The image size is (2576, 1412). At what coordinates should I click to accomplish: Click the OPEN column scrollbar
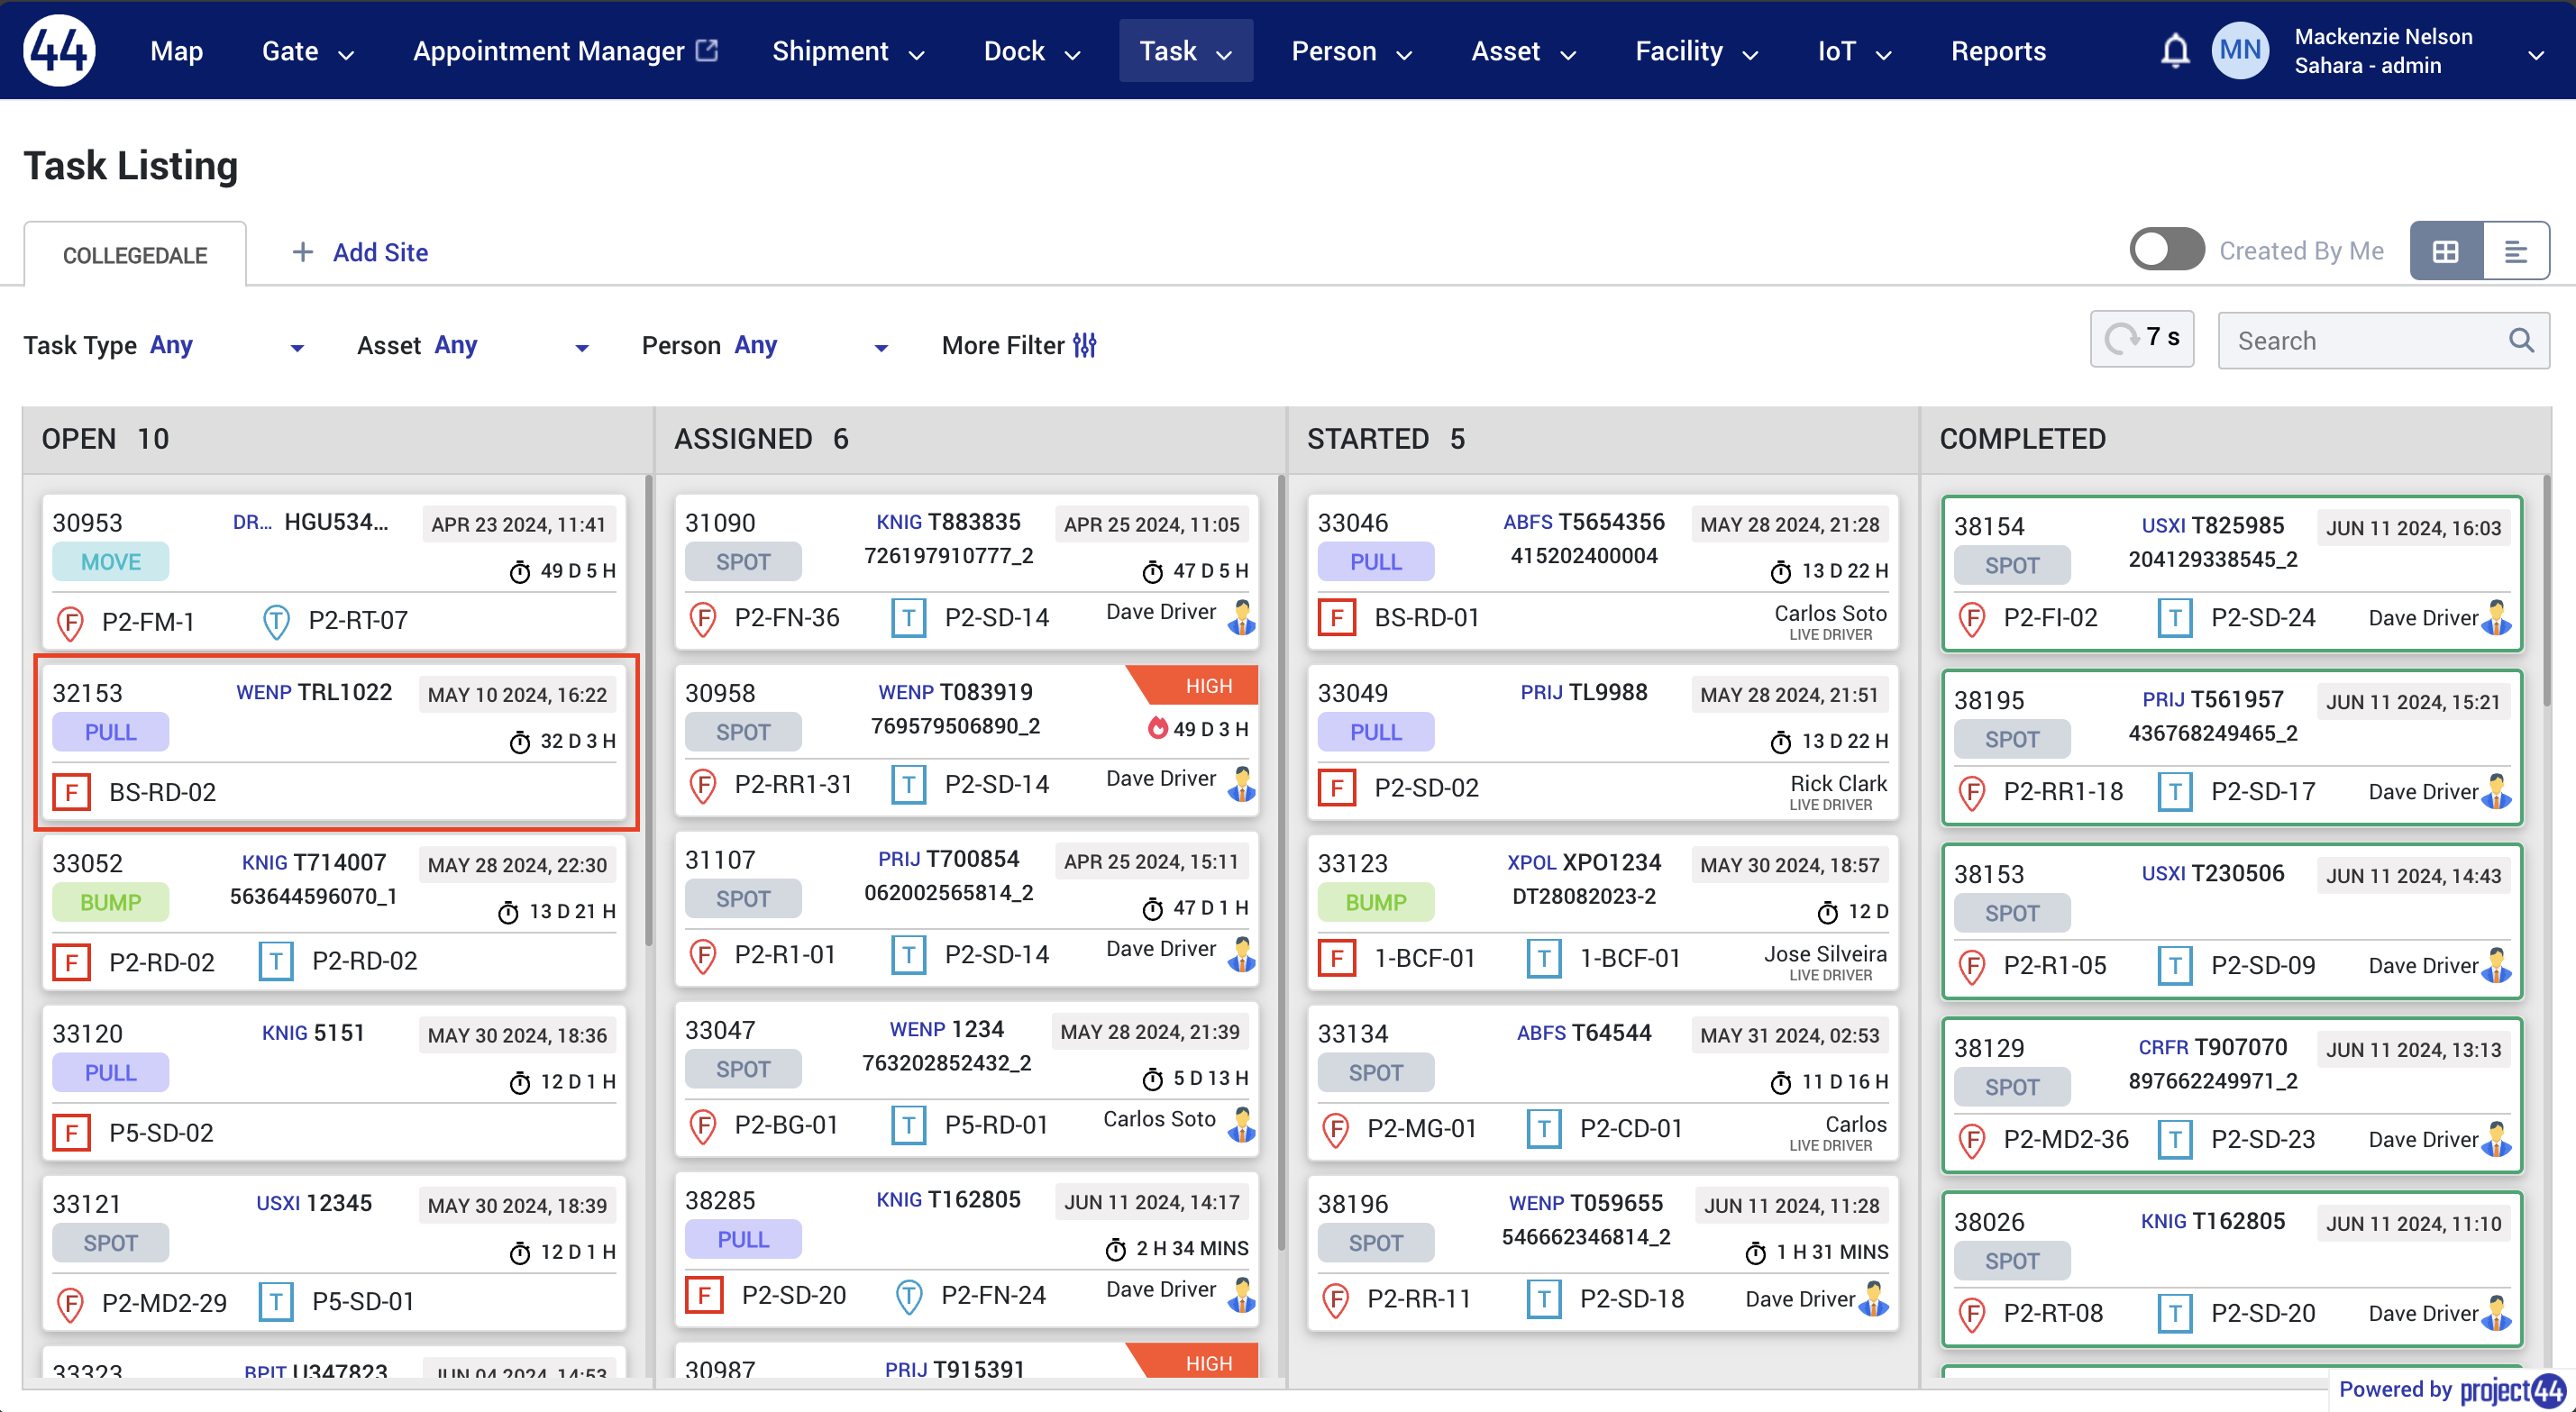tap(648, 710)
